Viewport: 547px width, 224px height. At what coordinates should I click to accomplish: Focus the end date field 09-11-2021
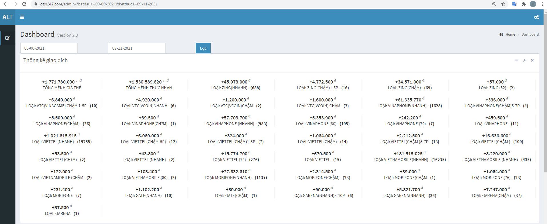(x=137, y=48)
